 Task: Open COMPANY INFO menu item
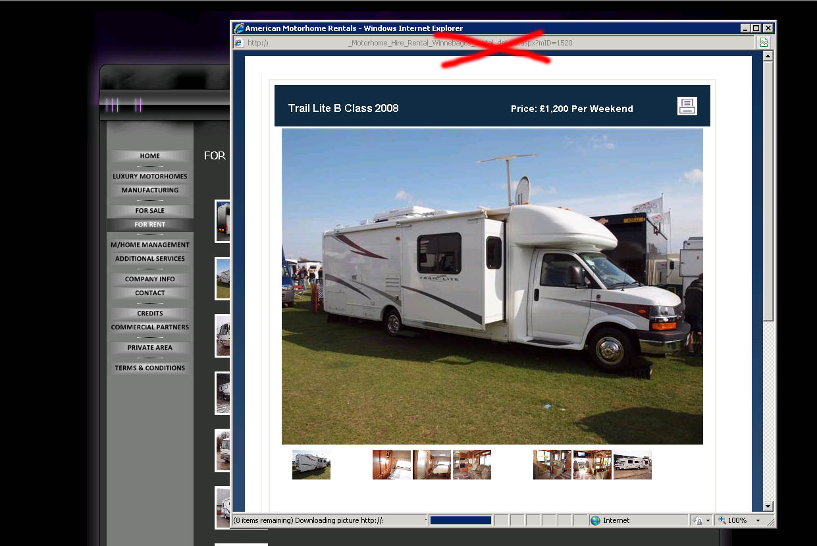click(x=150, y=279)
